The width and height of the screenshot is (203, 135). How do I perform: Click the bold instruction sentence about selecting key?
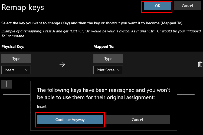click(x=92, y=23)
